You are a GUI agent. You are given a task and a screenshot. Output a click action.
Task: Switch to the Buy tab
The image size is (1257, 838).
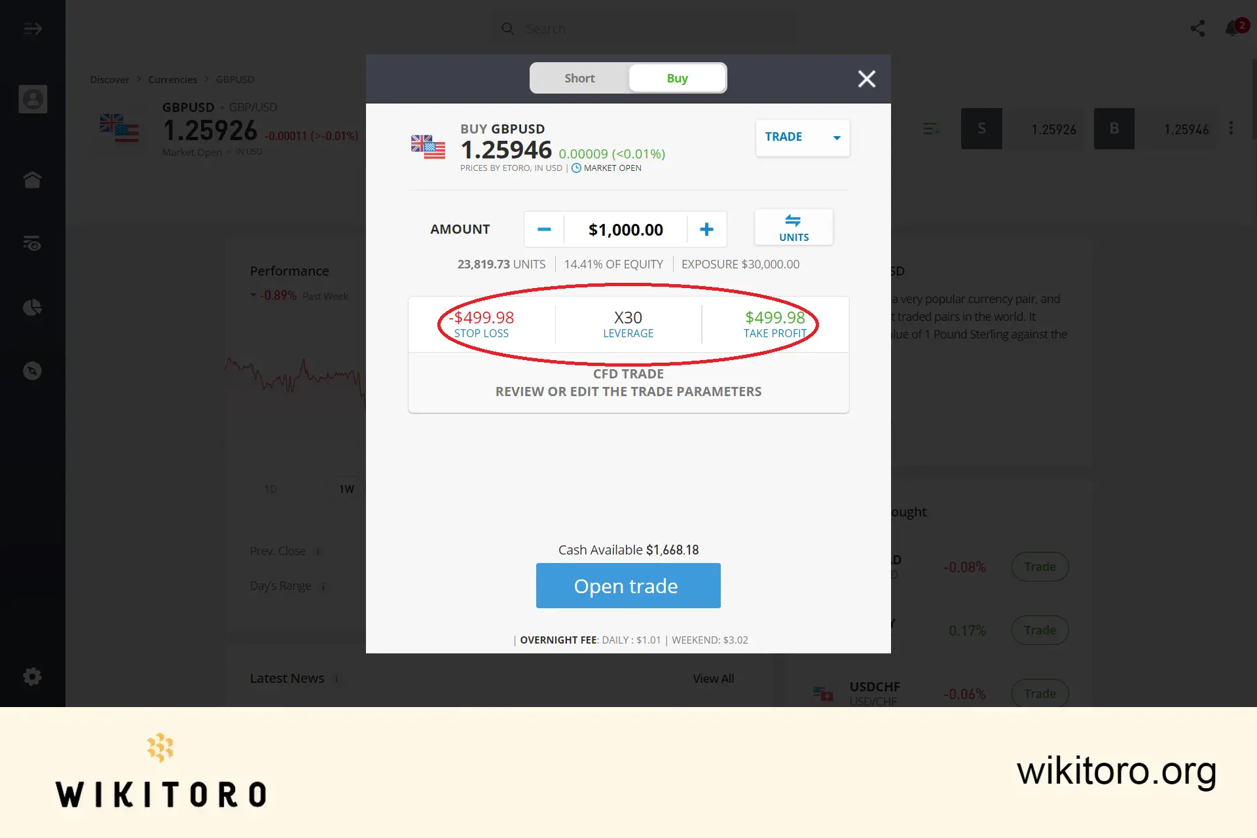coord(677,78)
